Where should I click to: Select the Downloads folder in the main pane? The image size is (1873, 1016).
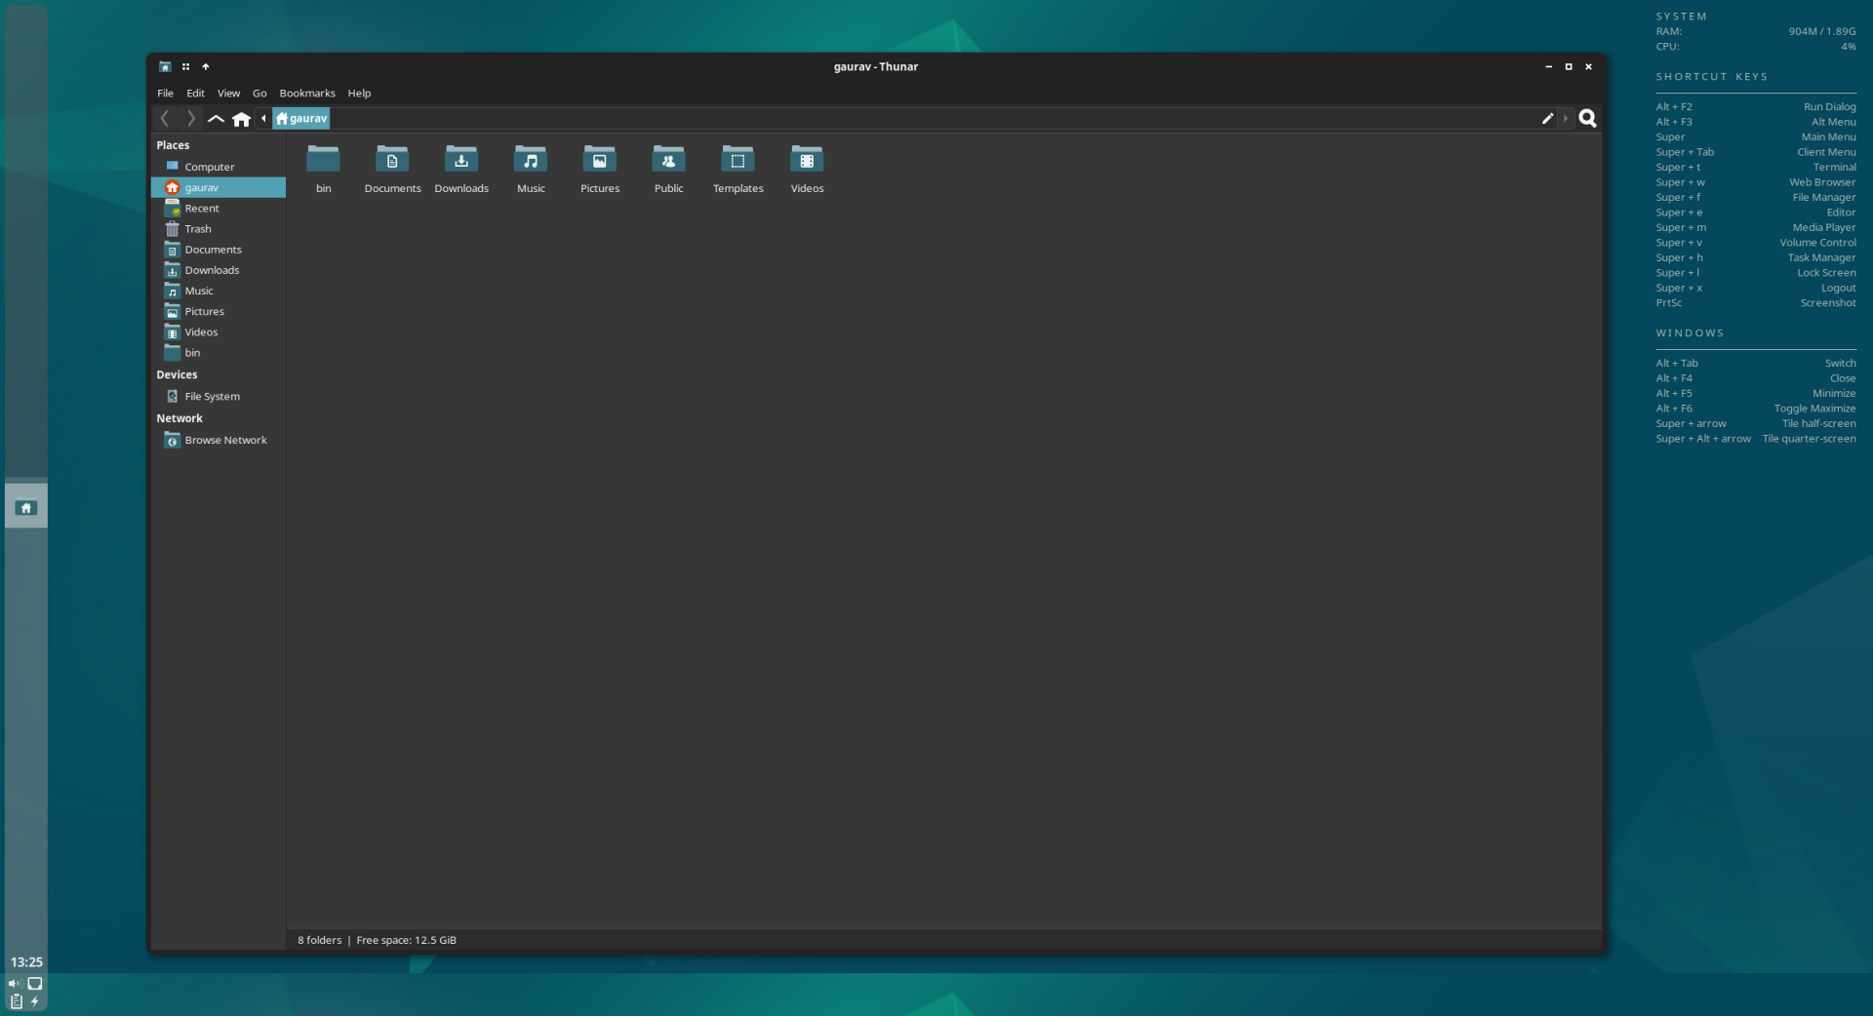[461, 159]
